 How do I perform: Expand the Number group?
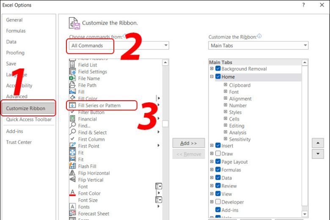tap(225, 105)
